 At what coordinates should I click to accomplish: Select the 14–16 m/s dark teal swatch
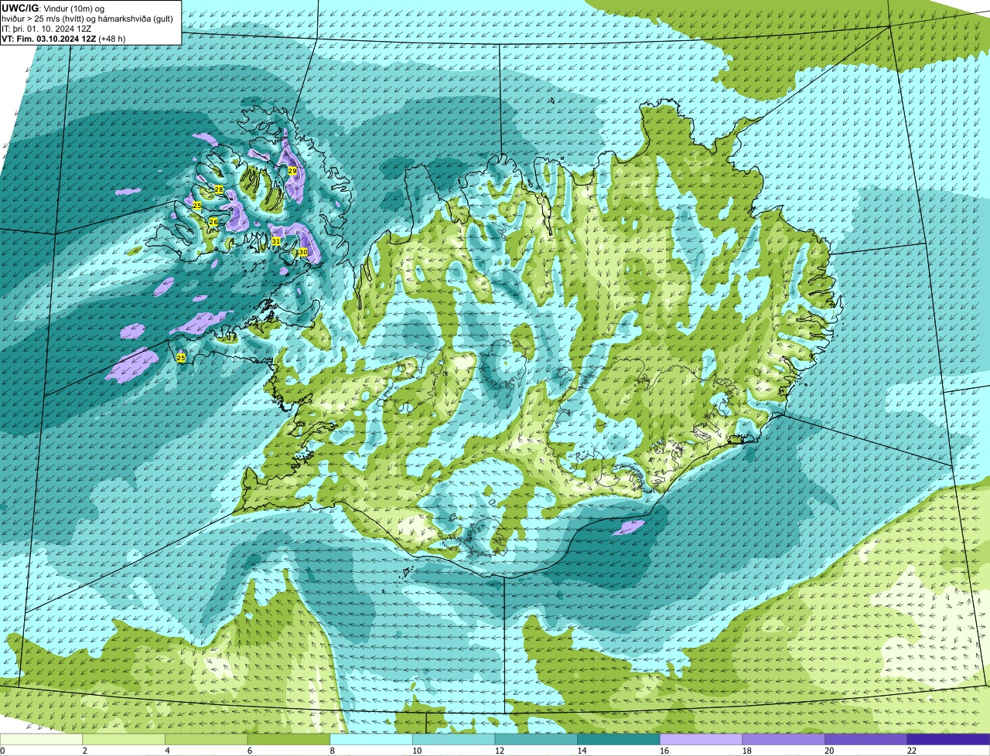click(619, 739)
